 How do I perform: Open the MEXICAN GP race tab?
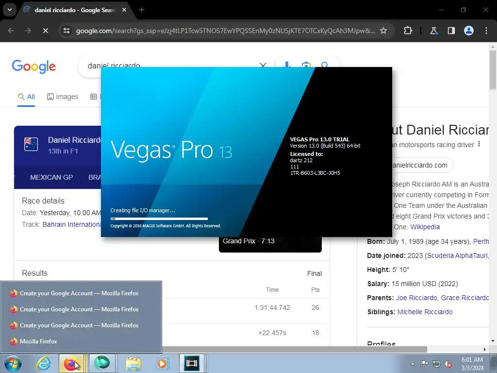coord(51,177)
